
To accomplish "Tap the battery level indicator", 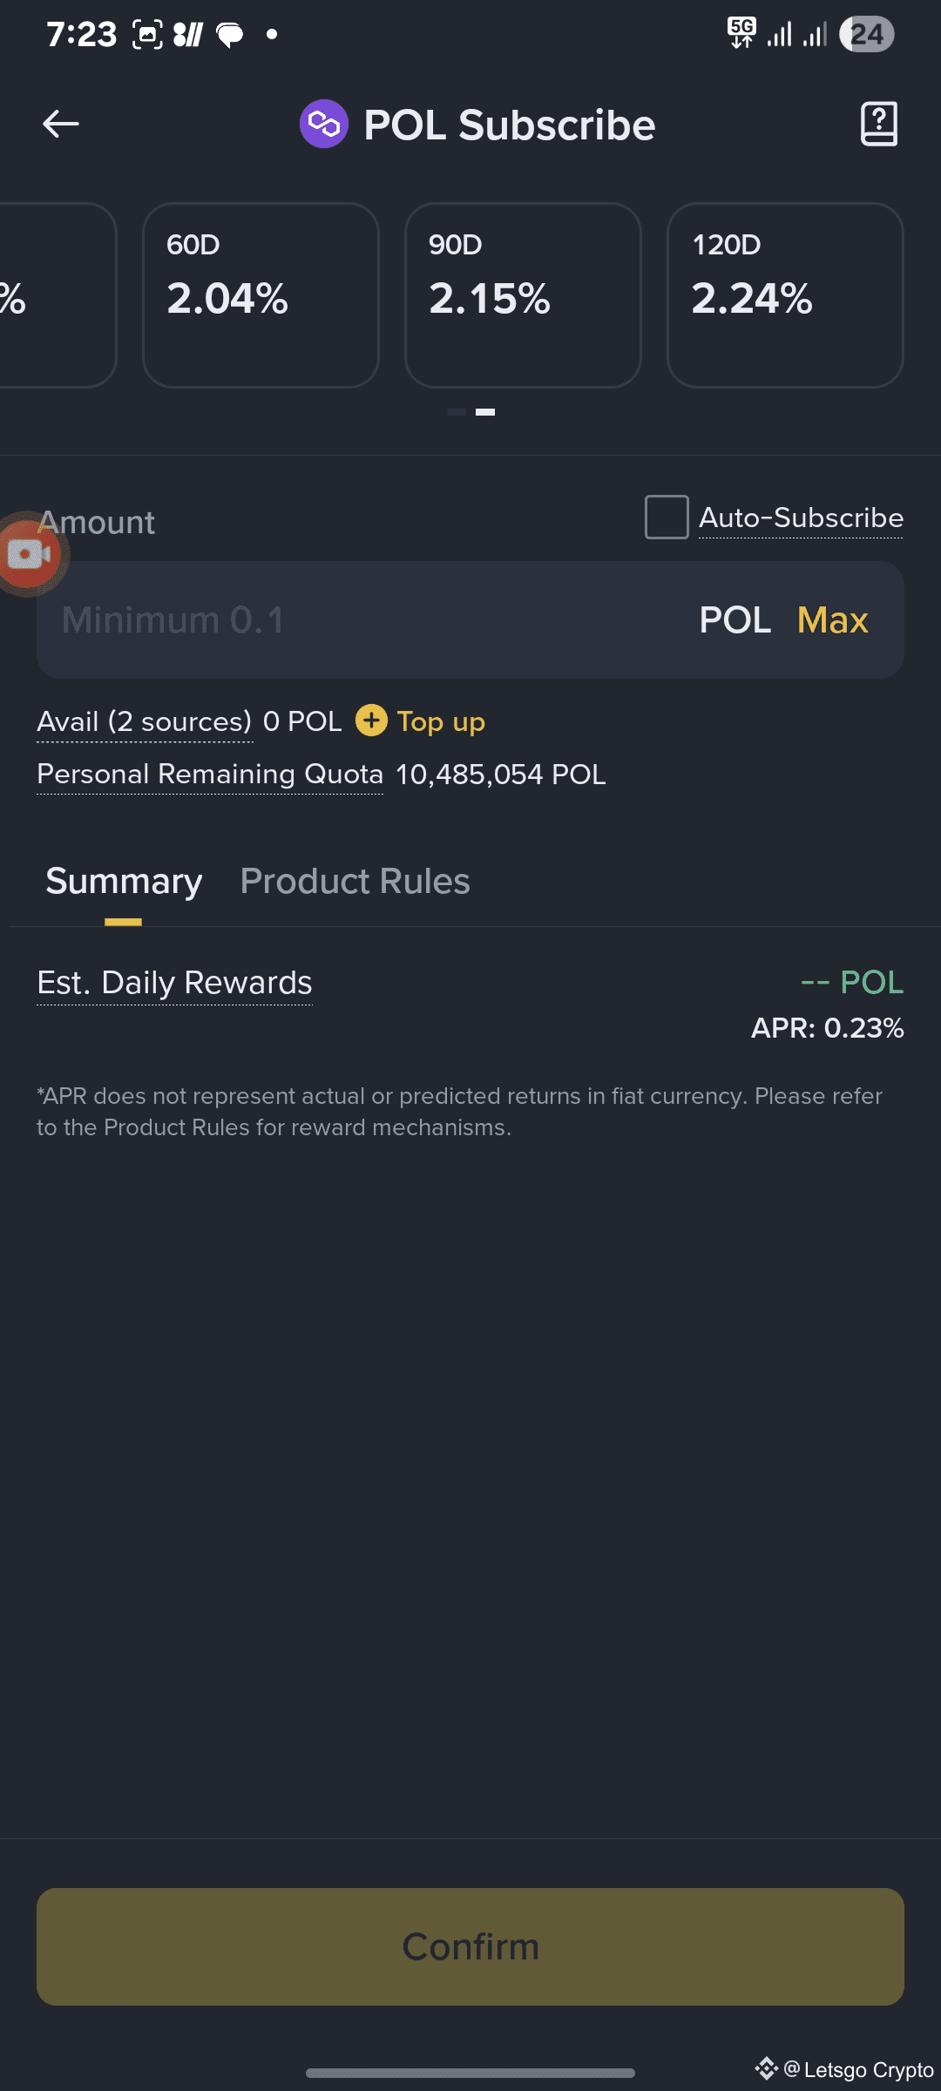I will click(866, 34).
